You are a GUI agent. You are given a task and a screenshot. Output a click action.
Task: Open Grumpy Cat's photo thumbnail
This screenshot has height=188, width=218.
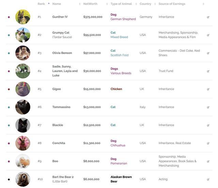point(23,35)
